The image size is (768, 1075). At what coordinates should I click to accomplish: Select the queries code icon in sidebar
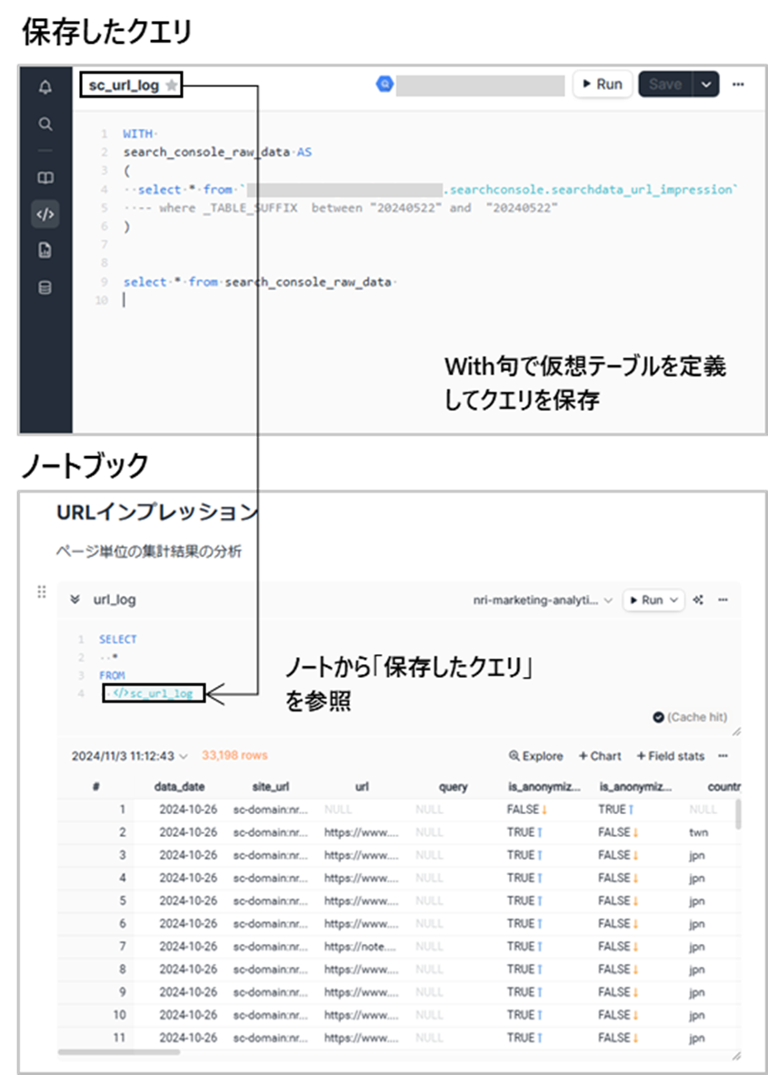[x=45, y=214]
